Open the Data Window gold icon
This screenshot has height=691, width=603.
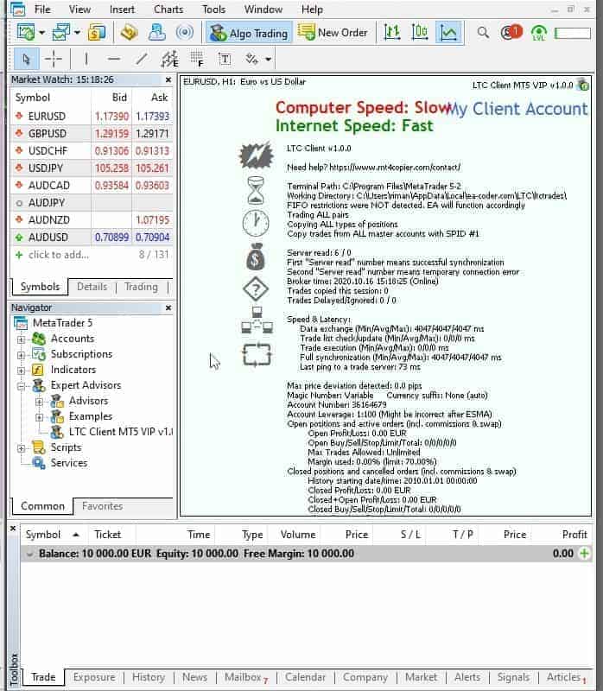coord(129,33)
